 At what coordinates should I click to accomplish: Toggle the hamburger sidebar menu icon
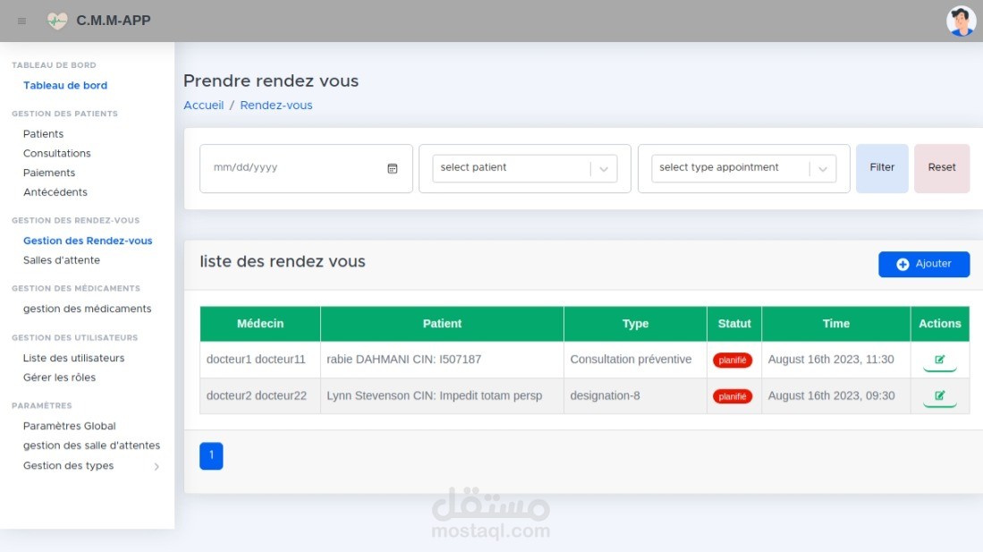coord(22,21)
